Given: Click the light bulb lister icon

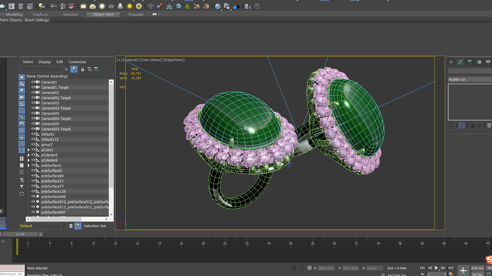Looking at the screenshot, I should click(42, 6).
